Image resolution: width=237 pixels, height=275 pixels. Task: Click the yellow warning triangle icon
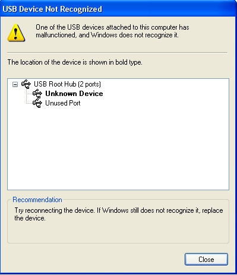tap(16, 33)
